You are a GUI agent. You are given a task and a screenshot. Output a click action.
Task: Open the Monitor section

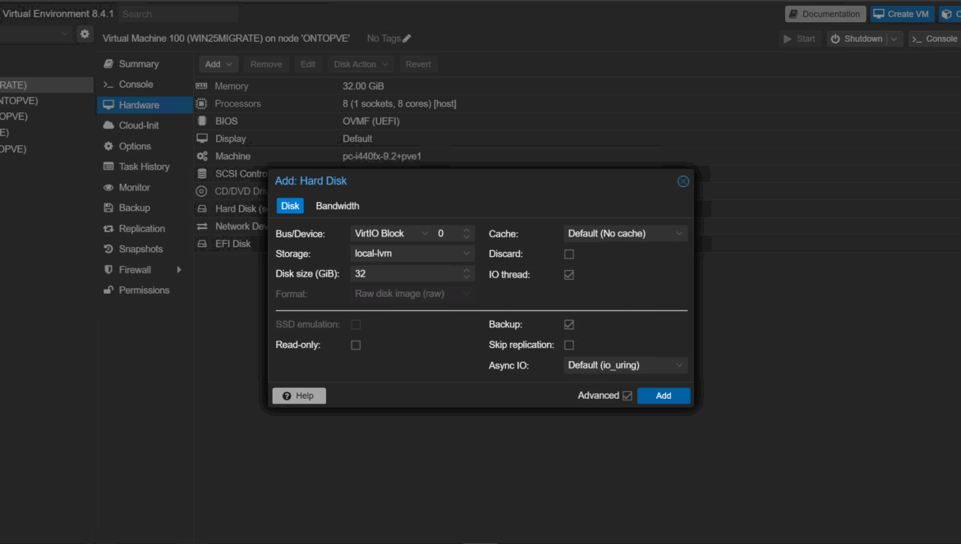[134, 187]
